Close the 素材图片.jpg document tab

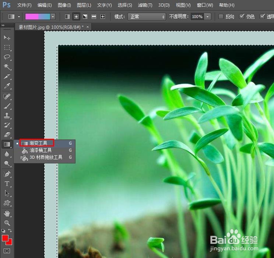tap(88, 27)
